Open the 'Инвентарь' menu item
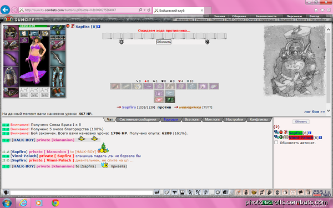Viewport: 333px width, 208px height. tap(185, 19)
